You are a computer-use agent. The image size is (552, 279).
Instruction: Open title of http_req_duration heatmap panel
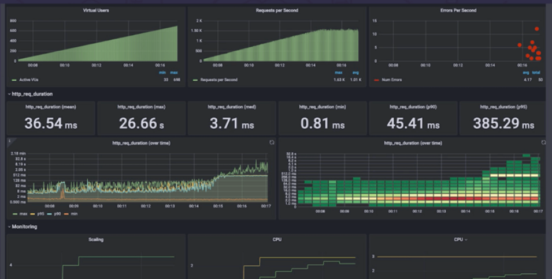click(x=413, y=143)
